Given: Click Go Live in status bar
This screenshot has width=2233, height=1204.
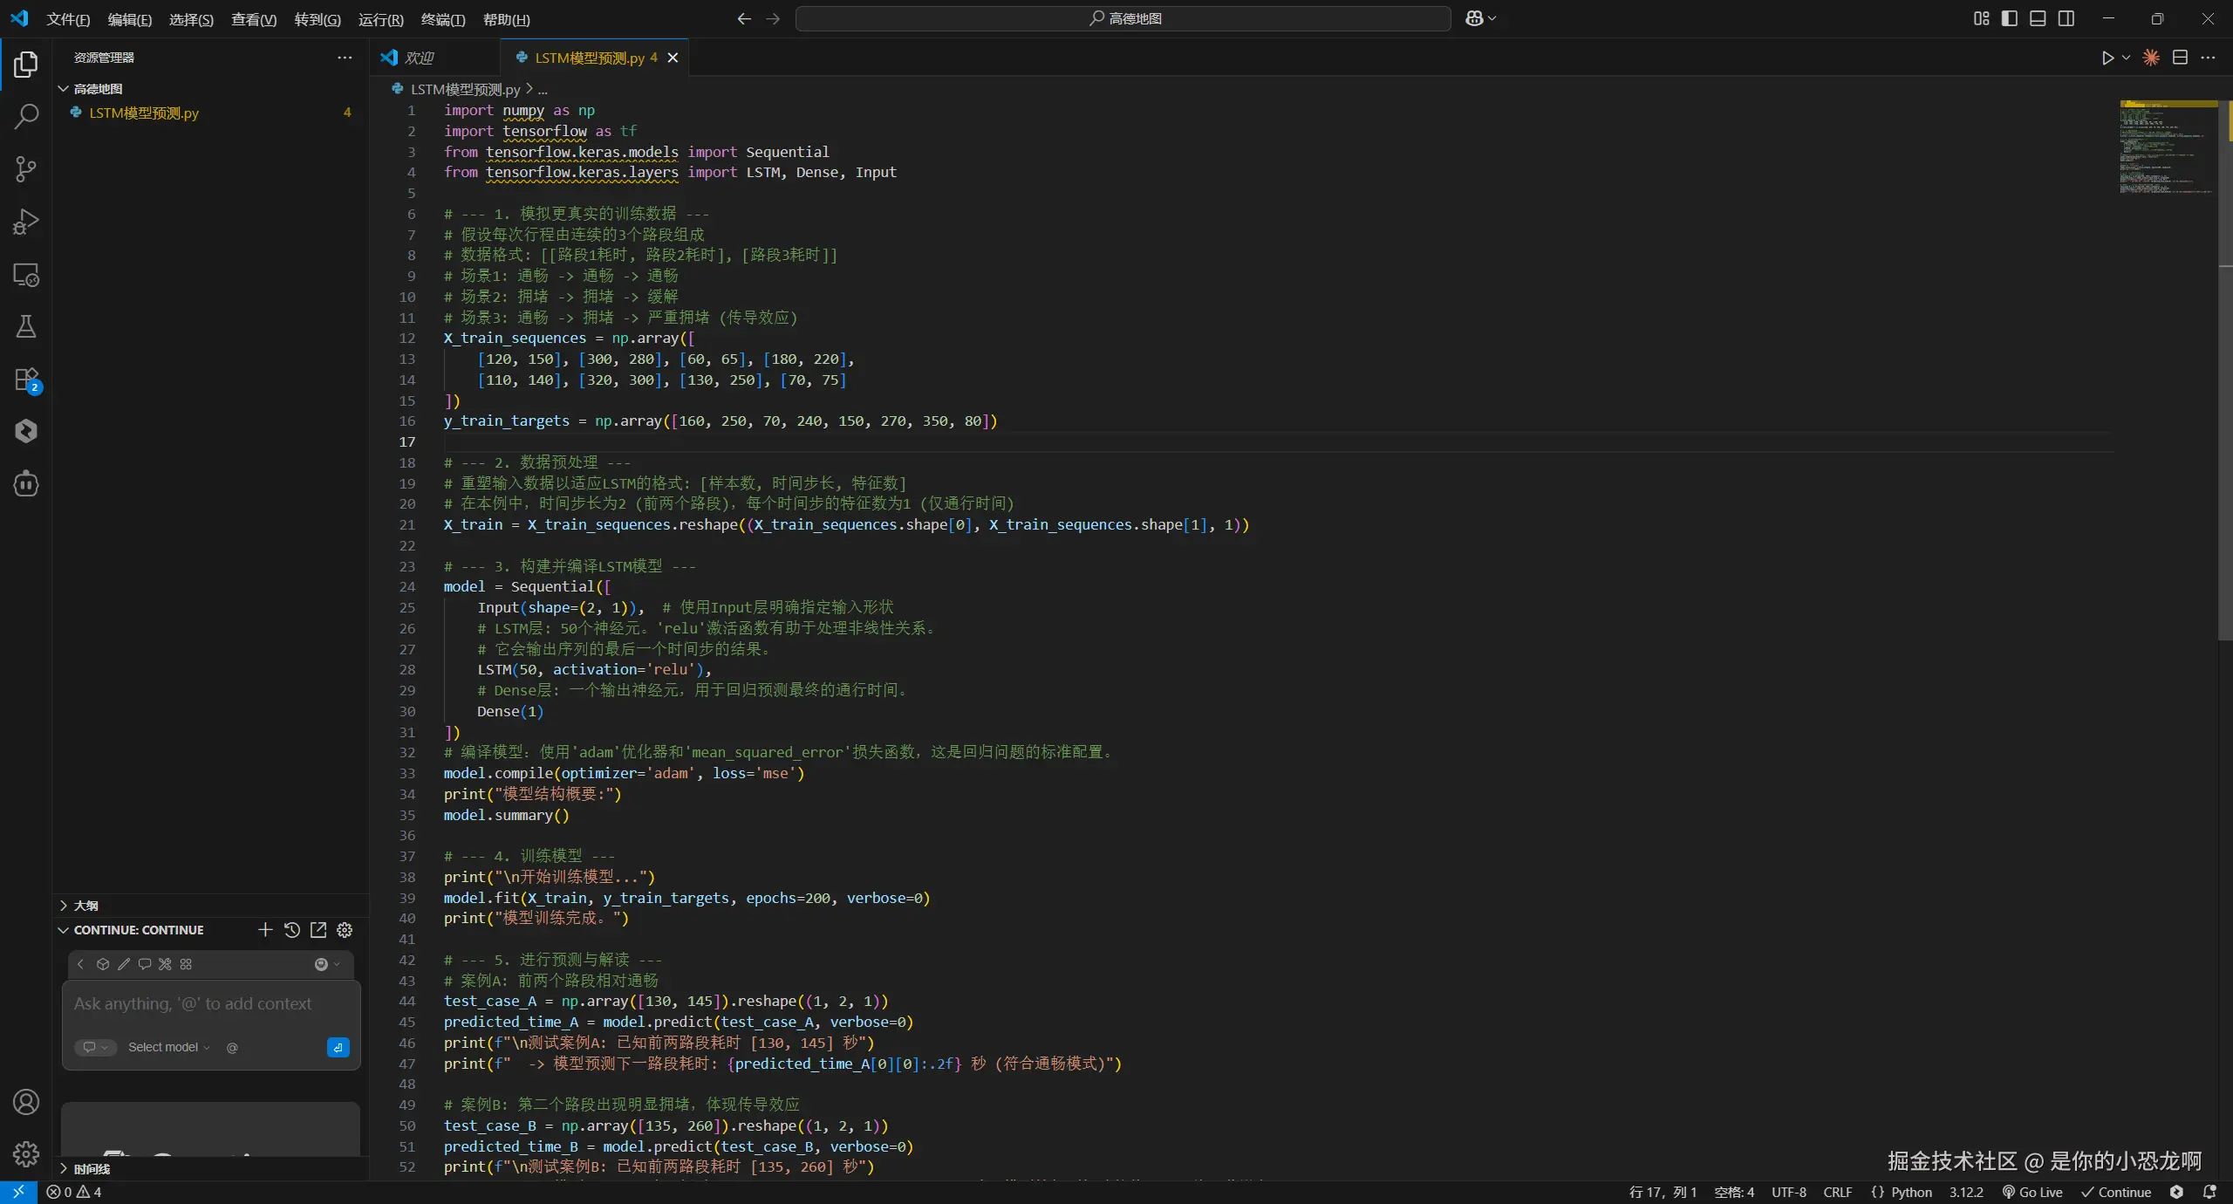Looking at the screenshot, I should 2032,1192.
